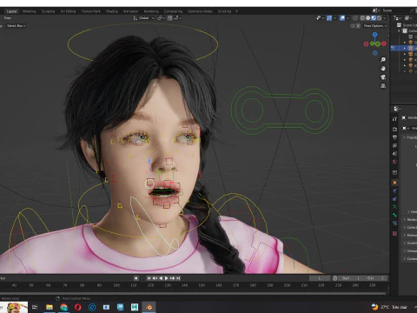This screenshot has height=313, width=417.
Task: Open the Global transform orientation dropdown
Action: pos(143,18)
